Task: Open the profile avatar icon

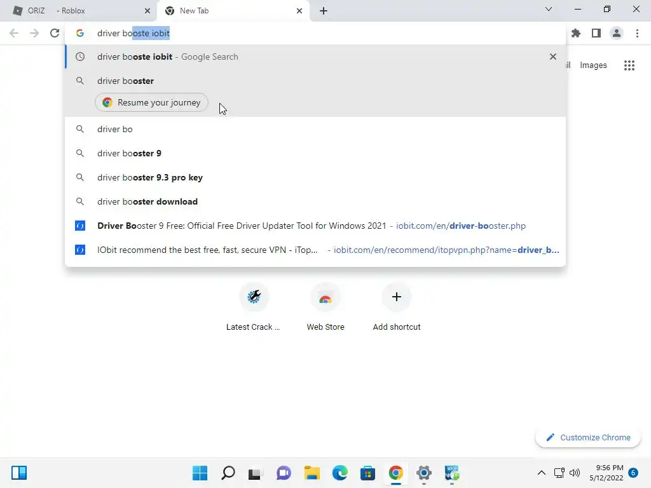Action: point(617,33)
